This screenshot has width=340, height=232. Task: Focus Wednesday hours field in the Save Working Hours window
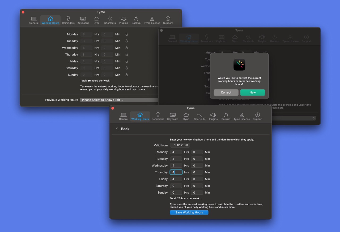176,166
